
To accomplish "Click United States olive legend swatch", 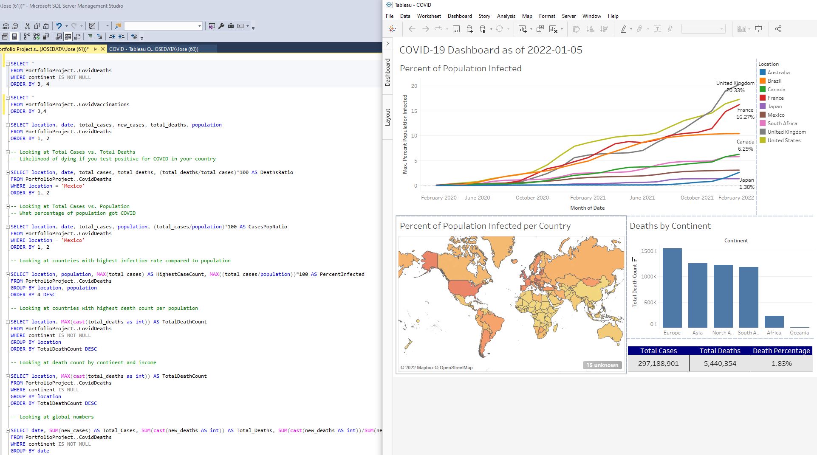I will tap(763, 140).
